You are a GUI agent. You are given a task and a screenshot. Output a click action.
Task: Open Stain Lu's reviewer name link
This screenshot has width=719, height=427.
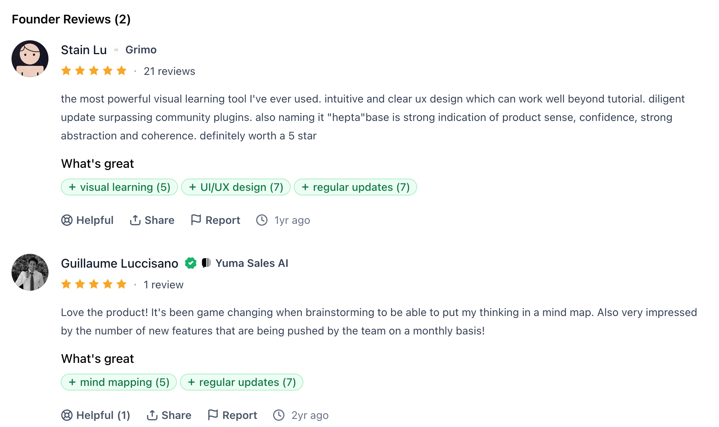click(x=84, y=50)
